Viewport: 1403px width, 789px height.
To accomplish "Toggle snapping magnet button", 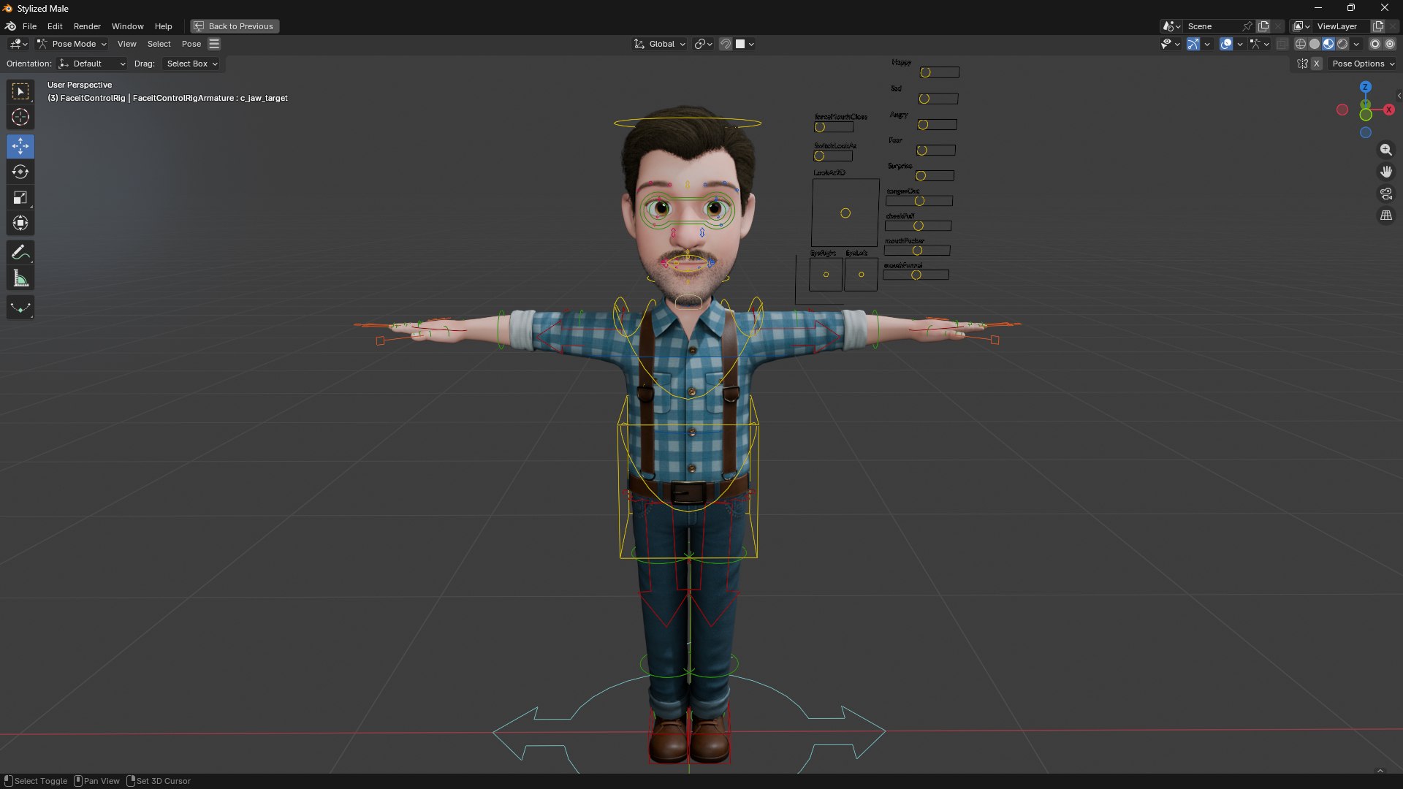I will coord(726,44).
